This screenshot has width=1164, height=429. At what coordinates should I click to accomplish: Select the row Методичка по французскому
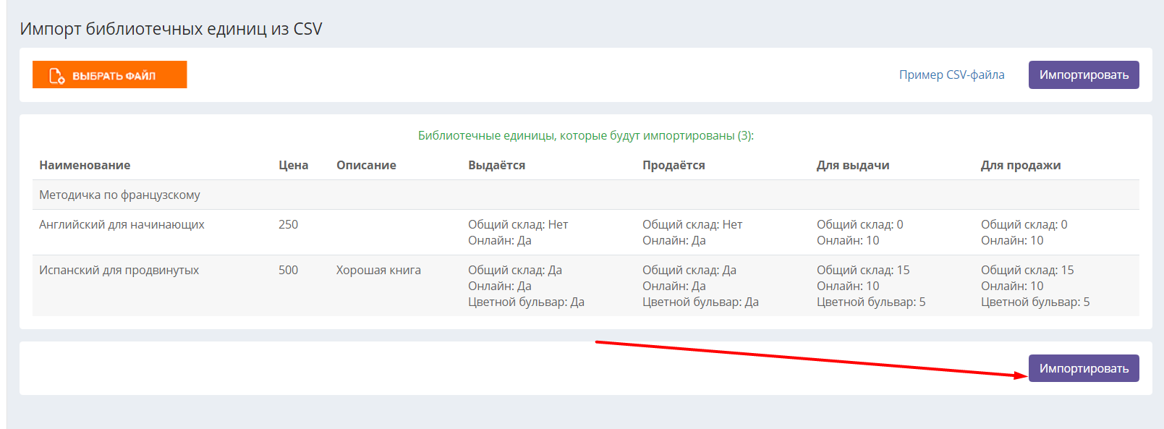(586, 195)
